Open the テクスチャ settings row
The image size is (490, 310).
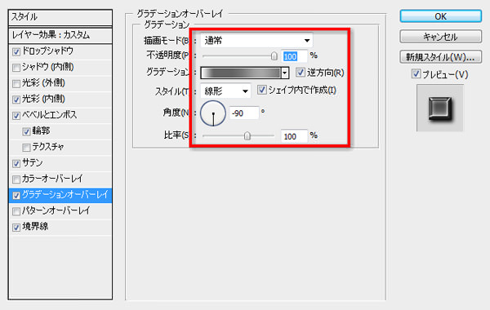click(60, 147)
